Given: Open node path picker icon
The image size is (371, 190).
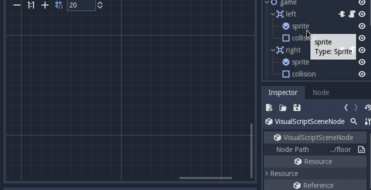Looking at the screenshot, I should 361,149.
